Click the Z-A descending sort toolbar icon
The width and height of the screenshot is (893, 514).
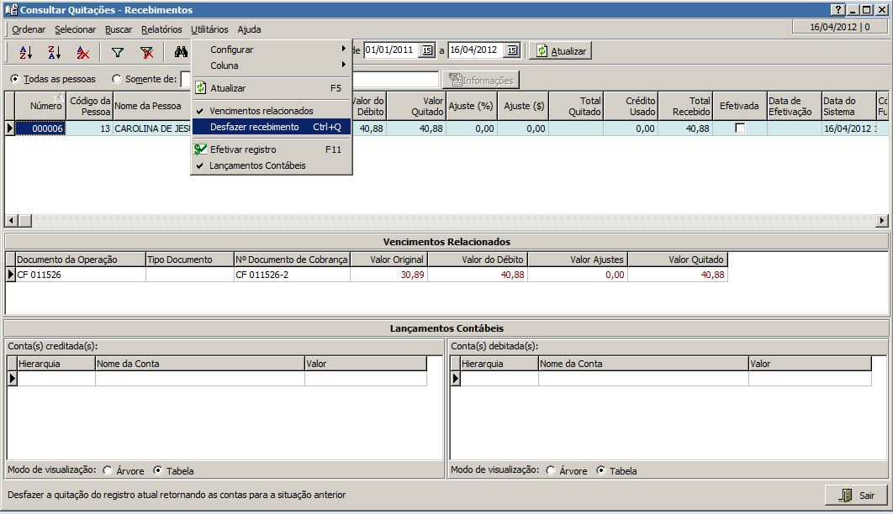pyautogui.click(x=54, y=52)
